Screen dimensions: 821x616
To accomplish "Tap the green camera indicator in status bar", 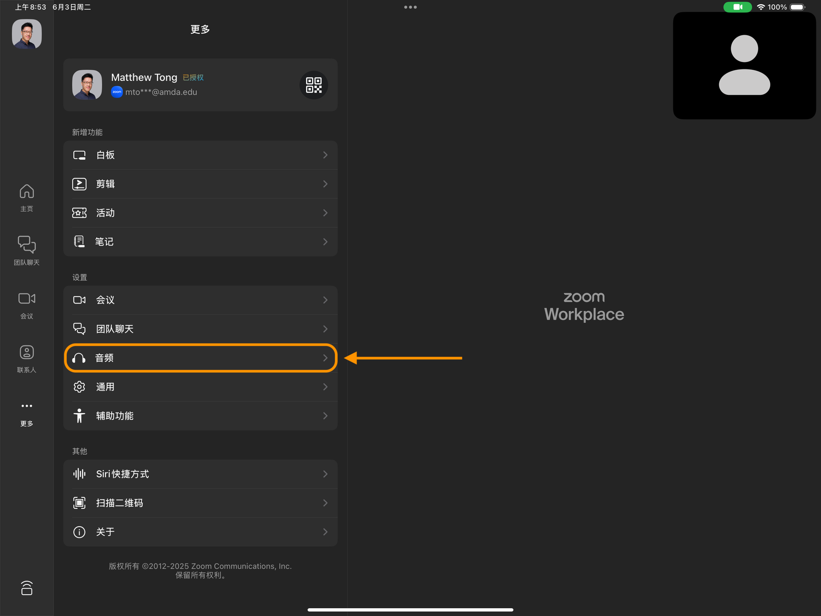I will coord(737,7).
